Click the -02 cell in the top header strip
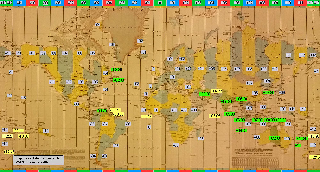Viewport: 320px width, 172px height. tap(135, 3)
